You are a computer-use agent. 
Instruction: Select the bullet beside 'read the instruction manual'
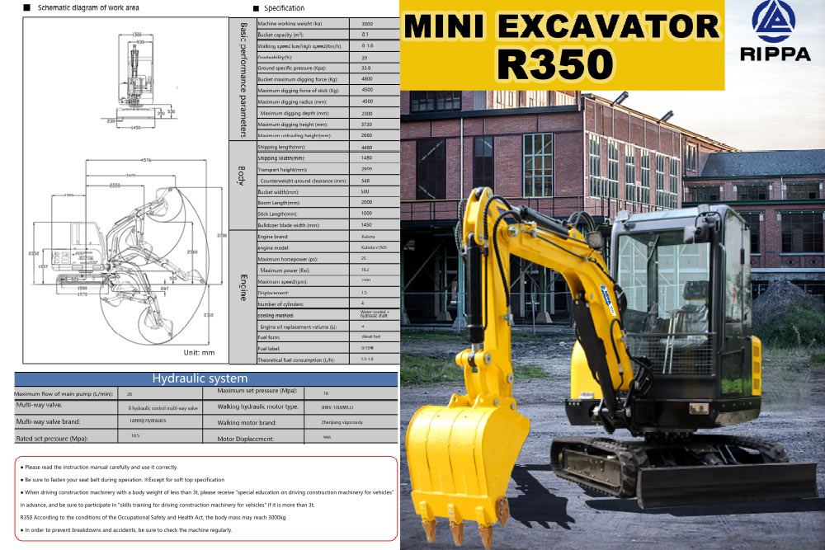tap(21, 465)
